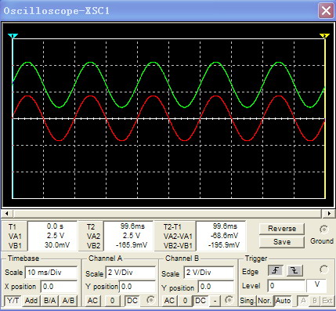The width and height of the screenshot is (336, 311).
Task: Click the scroll left arrow below display
Action: [7, 213]
